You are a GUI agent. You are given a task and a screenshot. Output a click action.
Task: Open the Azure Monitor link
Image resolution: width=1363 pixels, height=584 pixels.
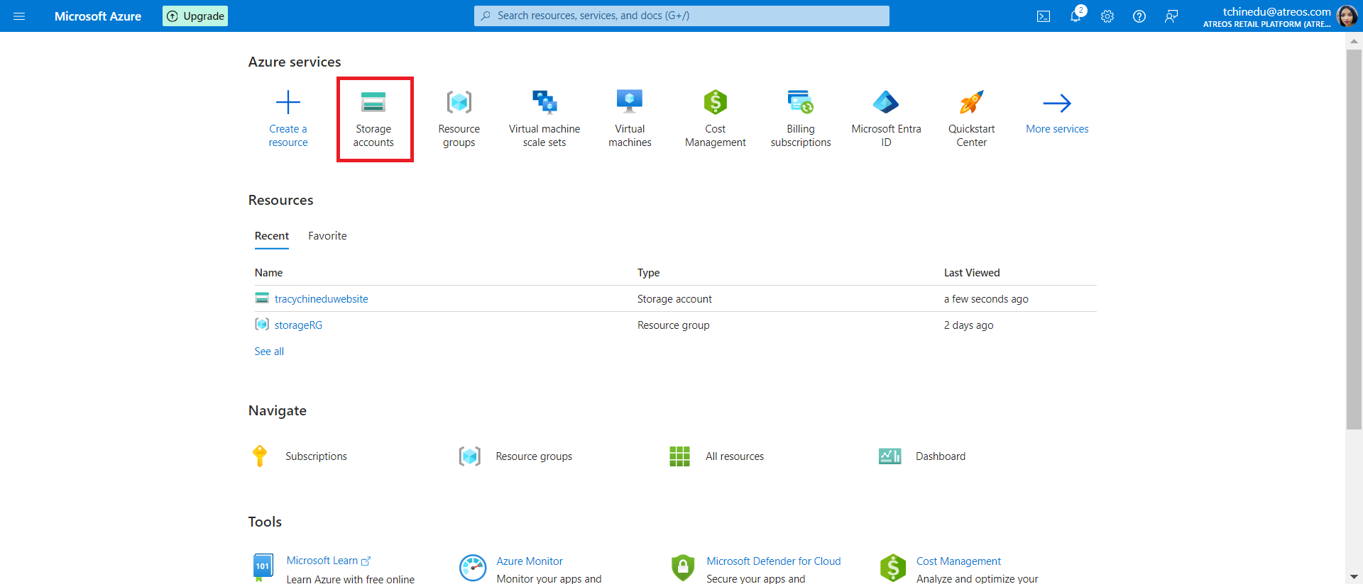[530, 561]
